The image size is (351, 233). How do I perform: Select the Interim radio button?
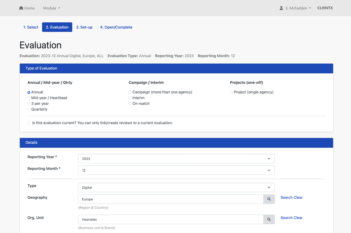click(x=130, y=98)
